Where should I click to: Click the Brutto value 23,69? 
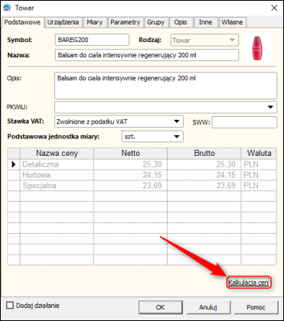click(x=226, y=186)
